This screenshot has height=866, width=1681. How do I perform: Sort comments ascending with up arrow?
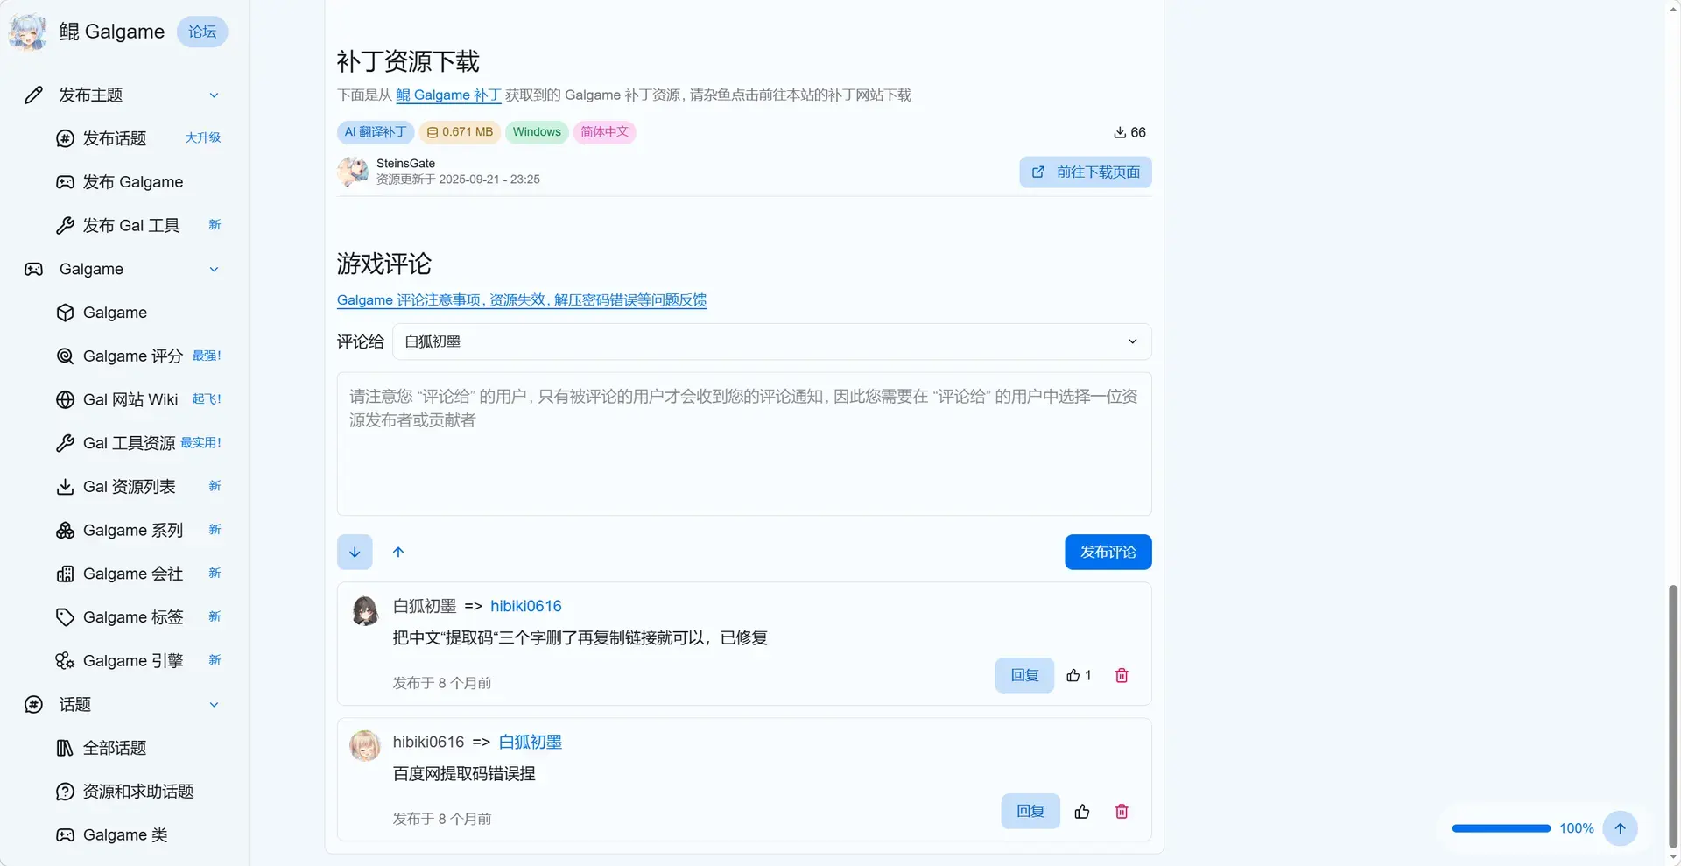tap(398, 552)
